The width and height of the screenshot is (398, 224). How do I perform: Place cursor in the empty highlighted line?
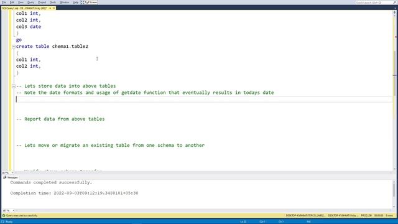click(x=204, y=100)
